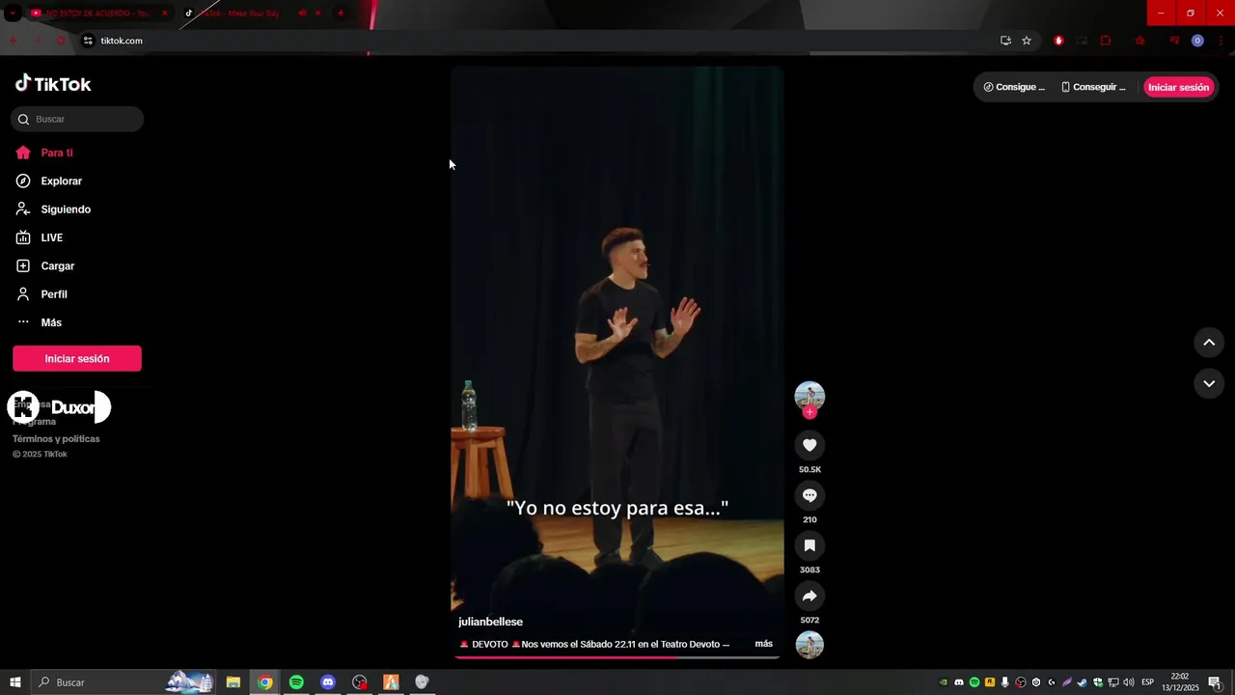Save video with bookmark icon
Image resolution: width=1235 pixels, height=695 pixels.
point(810,545)
